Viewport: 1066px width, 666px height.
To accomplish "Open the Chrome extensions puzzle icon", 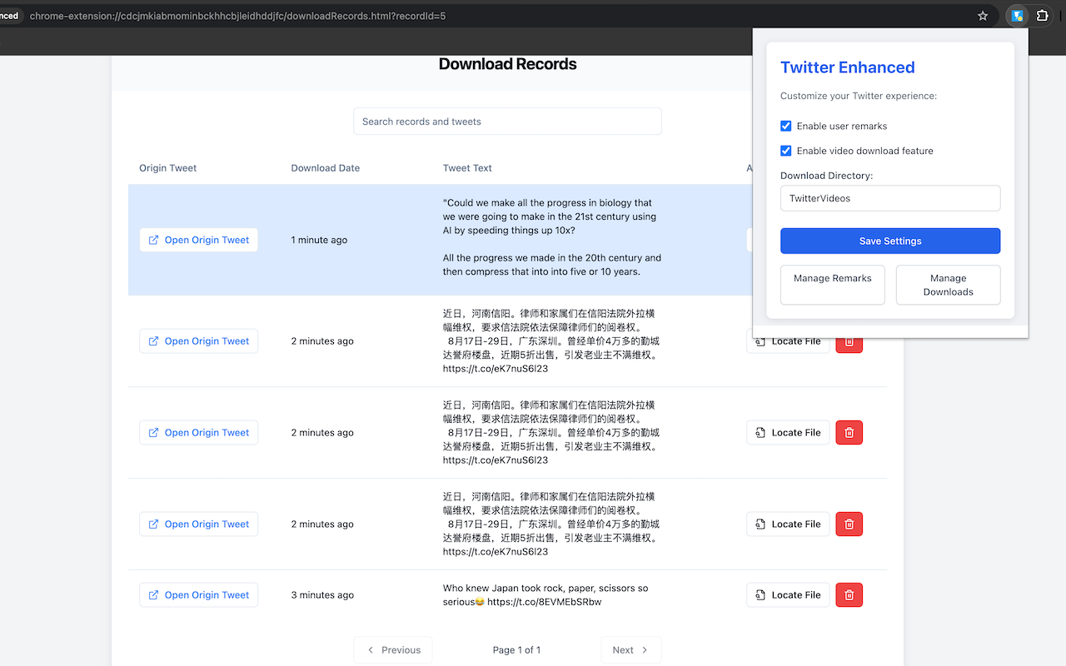I will tap(1043, 15).
